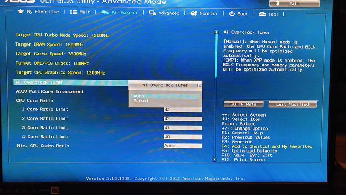Click the Exit button
This screenshot has height=195, width=346.
(x=295, y=3)
